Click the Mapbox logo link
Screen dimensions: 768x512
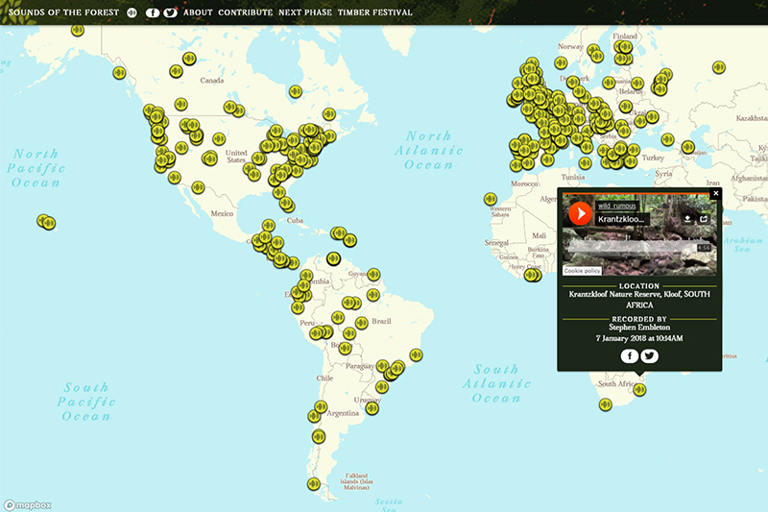28,505
